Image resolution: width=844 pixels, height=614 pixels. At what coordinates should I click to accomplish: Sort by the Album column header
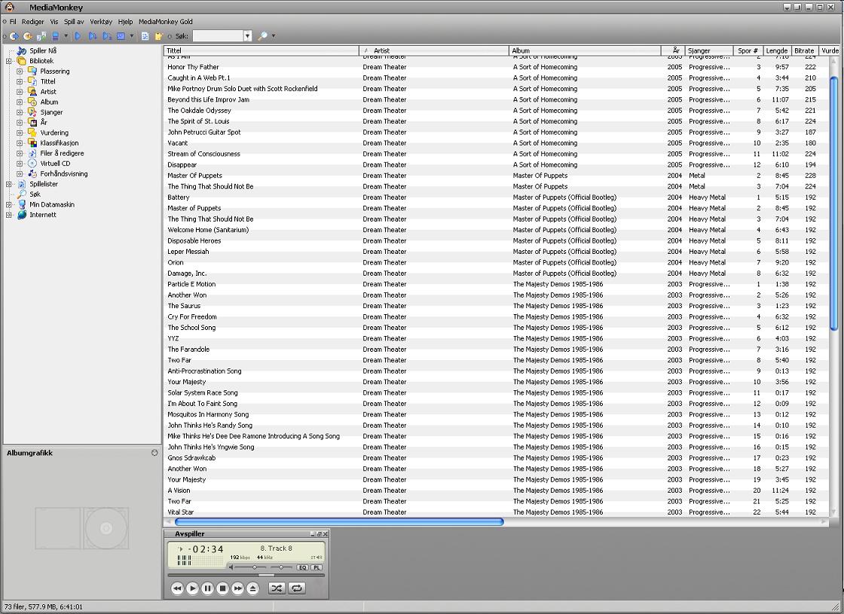click(585, 50)
